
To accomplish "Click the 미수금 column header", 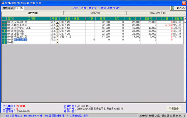I will point(165,19).
